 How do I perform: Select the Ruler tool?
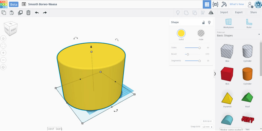point(249,24)
